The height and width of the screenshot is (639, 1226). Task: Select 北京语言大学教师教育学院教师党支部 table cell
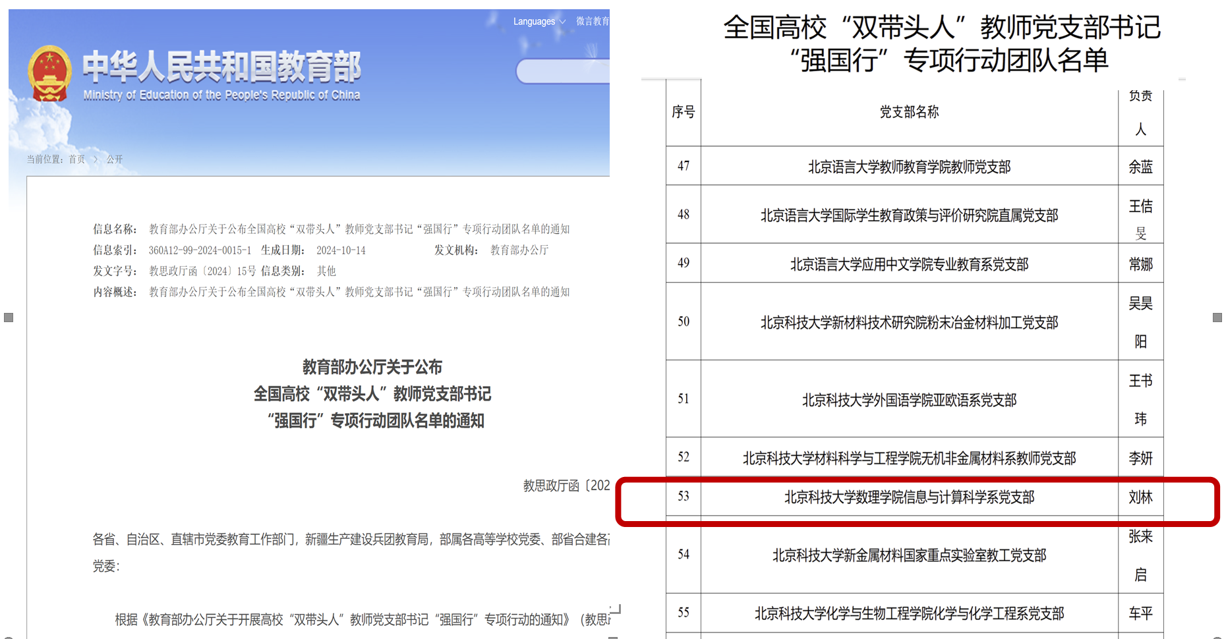pyautogui.click(x=909, y=167)
